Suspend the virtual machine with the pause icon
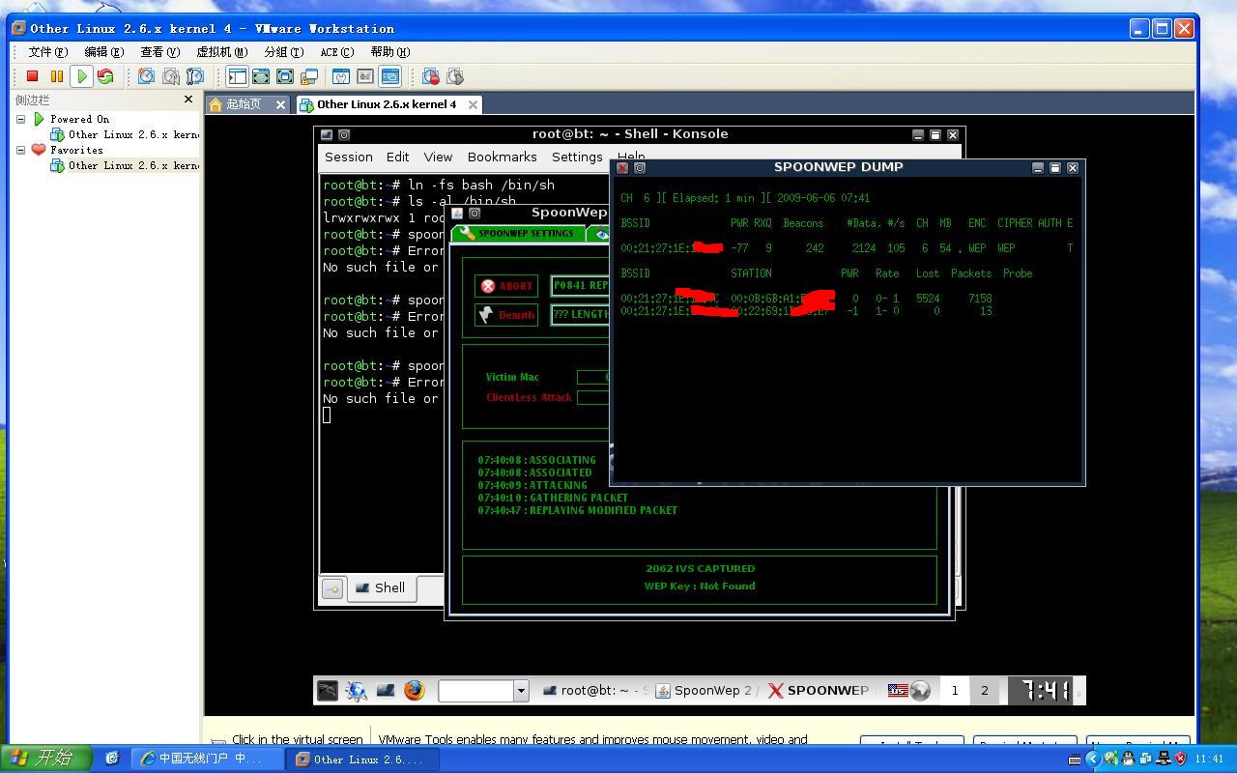This screenshot has width=1237, height=773. pos(57,76)
